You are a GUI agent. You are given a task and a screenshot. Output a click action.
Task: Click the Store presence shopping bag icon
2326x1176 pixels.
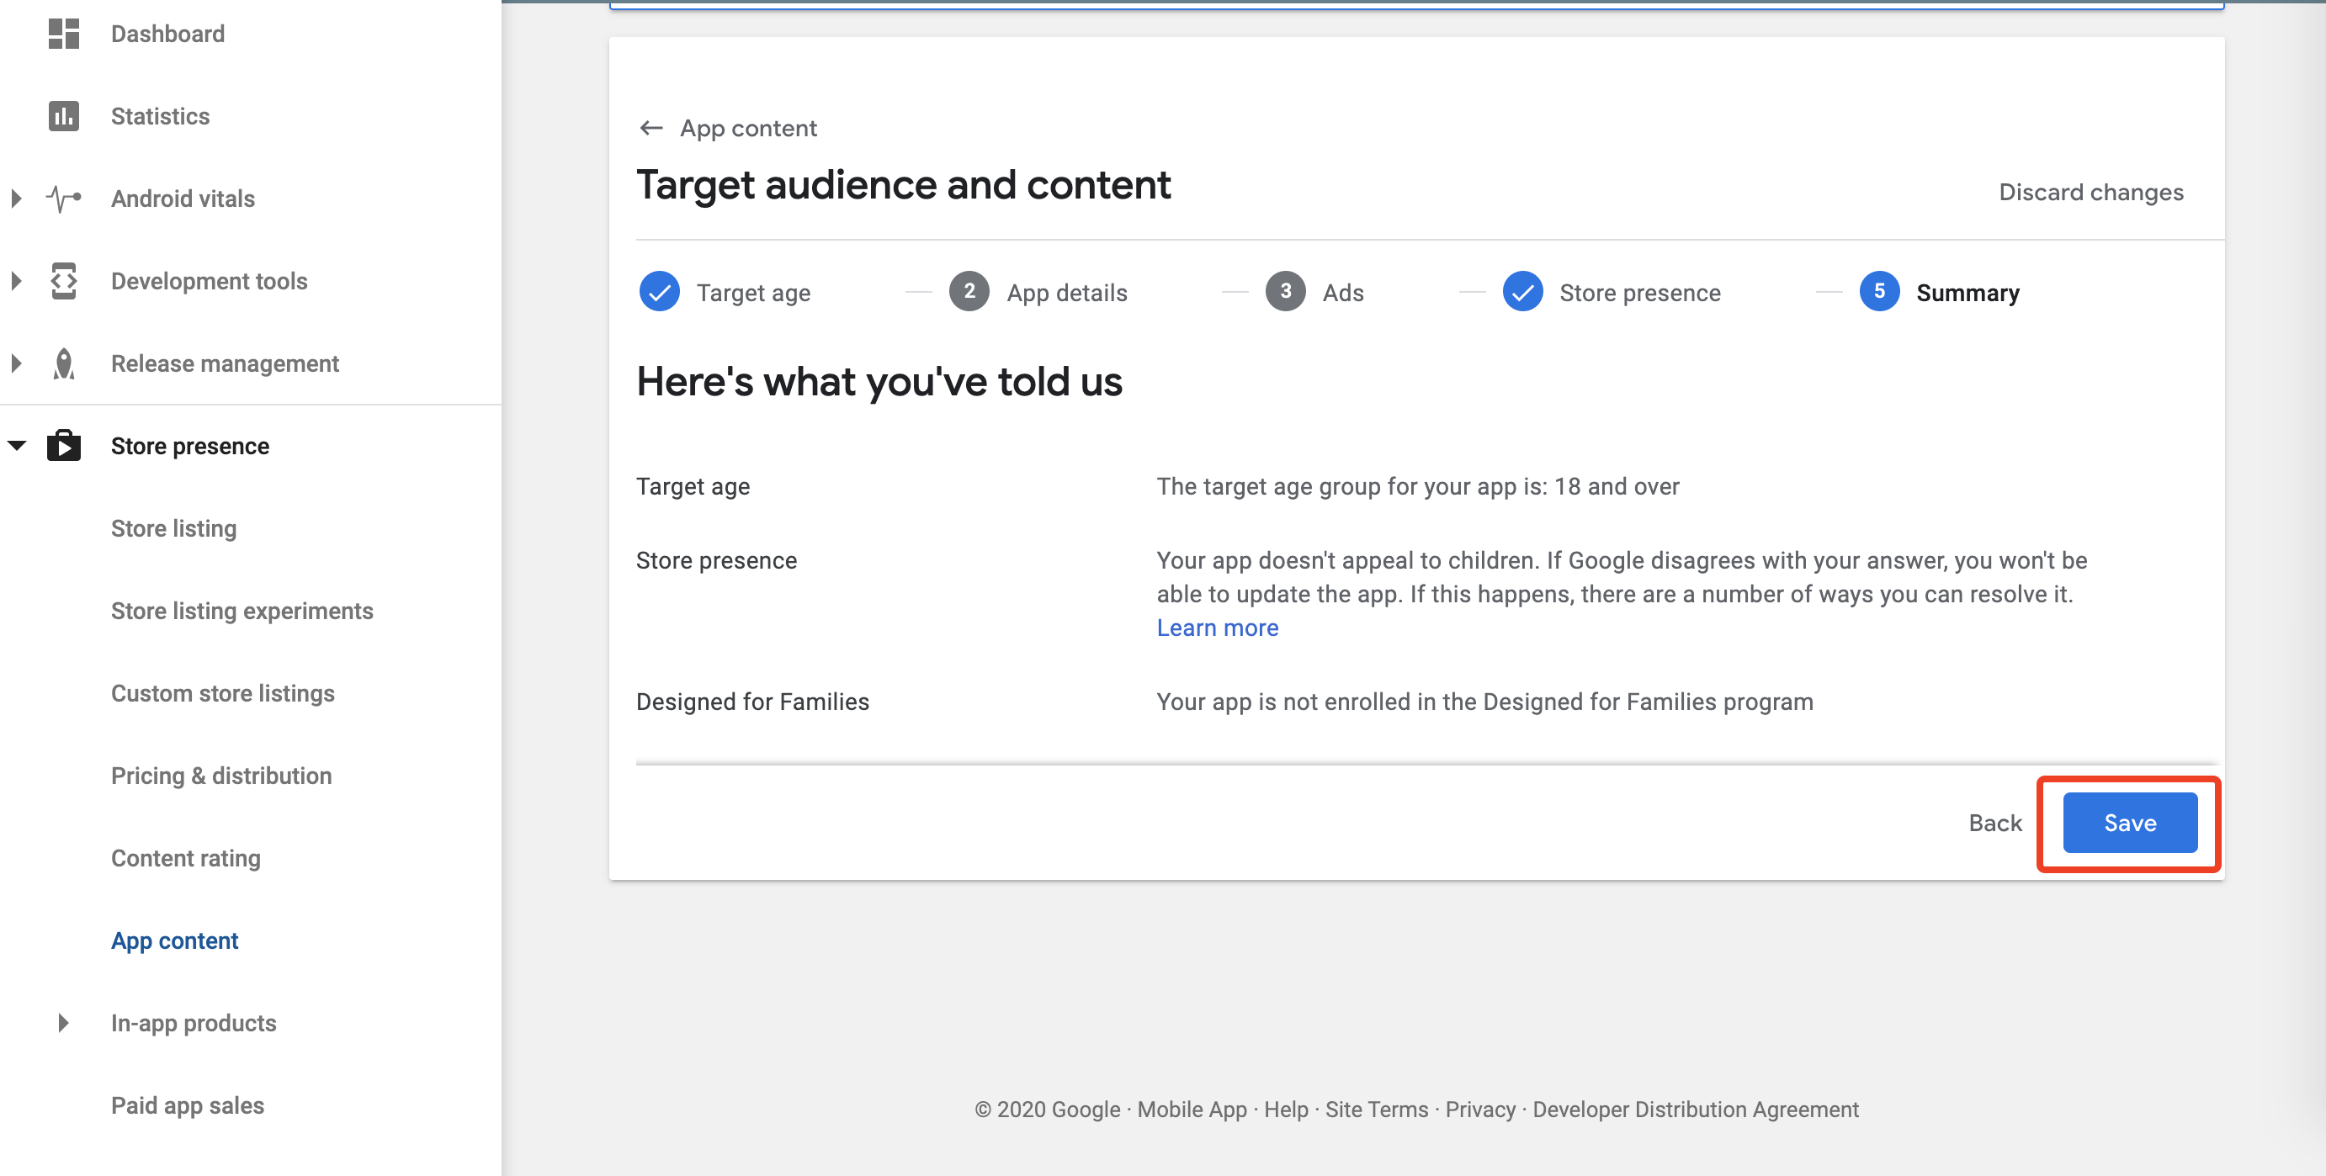(63, 446)
